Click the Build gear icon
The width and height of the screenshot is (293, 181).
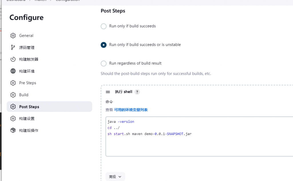(x=13, y=95)
